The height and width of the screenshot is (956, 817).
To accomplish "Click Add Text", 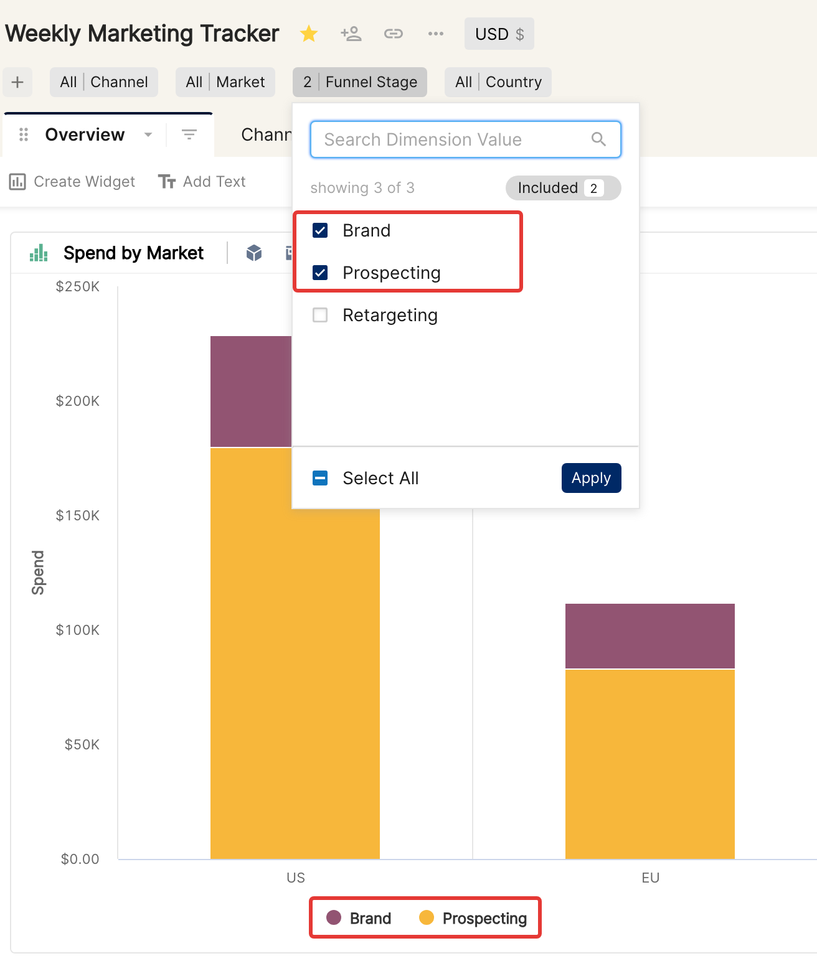I will coord(202,182).
